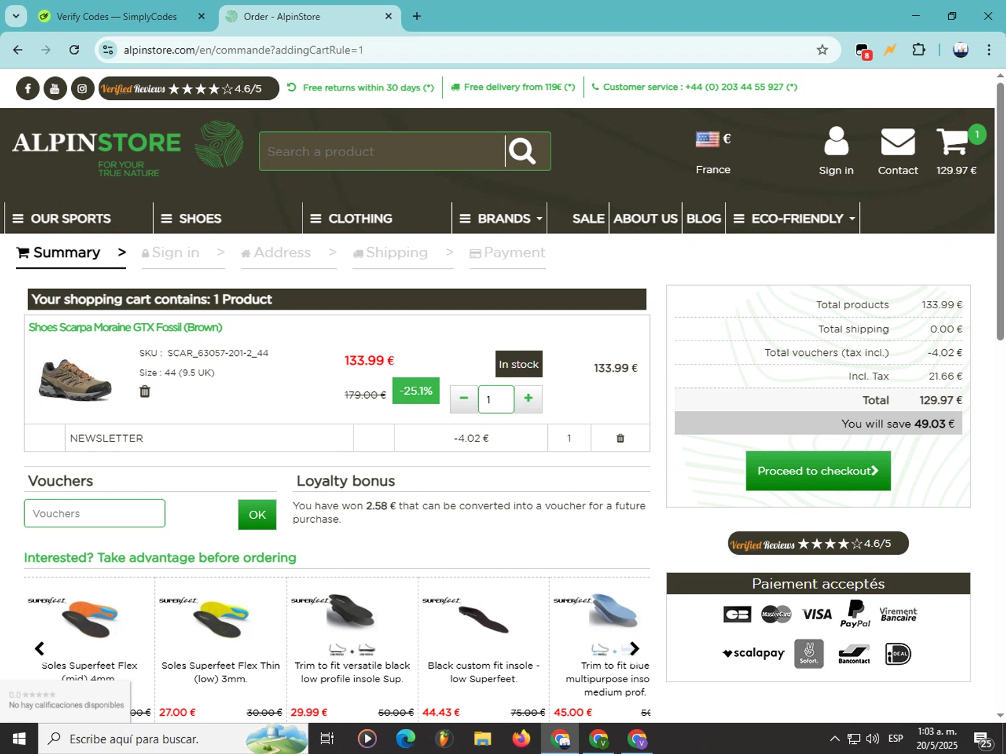View site information icon in address bar

108,50
